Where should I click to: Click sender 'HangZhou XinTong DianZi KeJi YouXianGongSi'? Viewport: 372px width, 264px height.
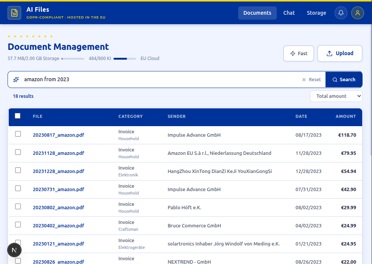[x=220, y=171]
